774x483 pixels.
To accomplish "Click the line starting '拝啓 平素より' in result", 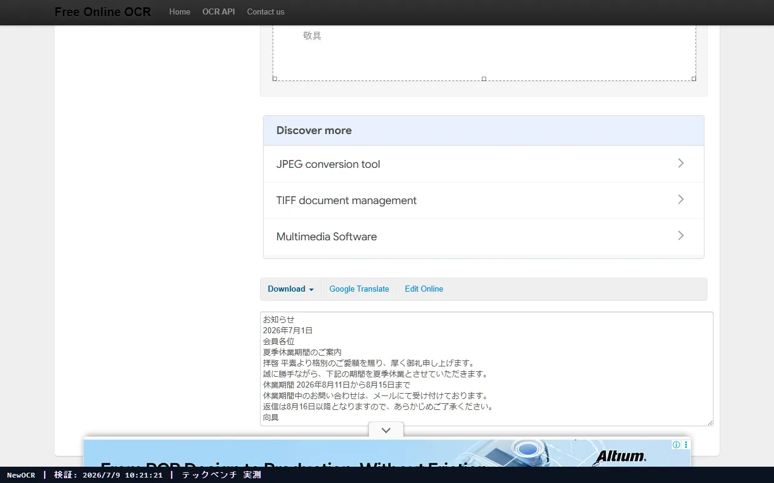I will click(x=369, y=363).
